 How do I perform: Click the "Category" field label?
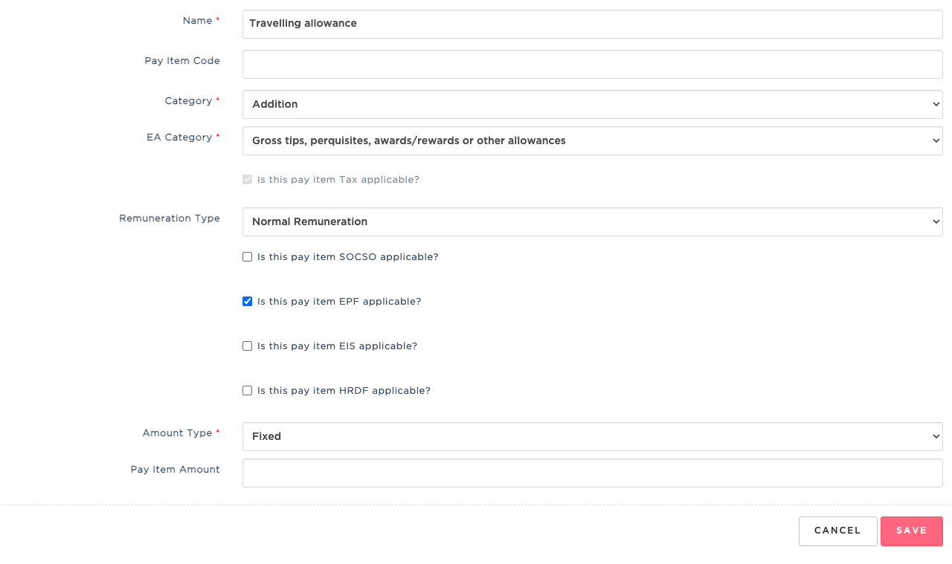click(x=188, y=101)
